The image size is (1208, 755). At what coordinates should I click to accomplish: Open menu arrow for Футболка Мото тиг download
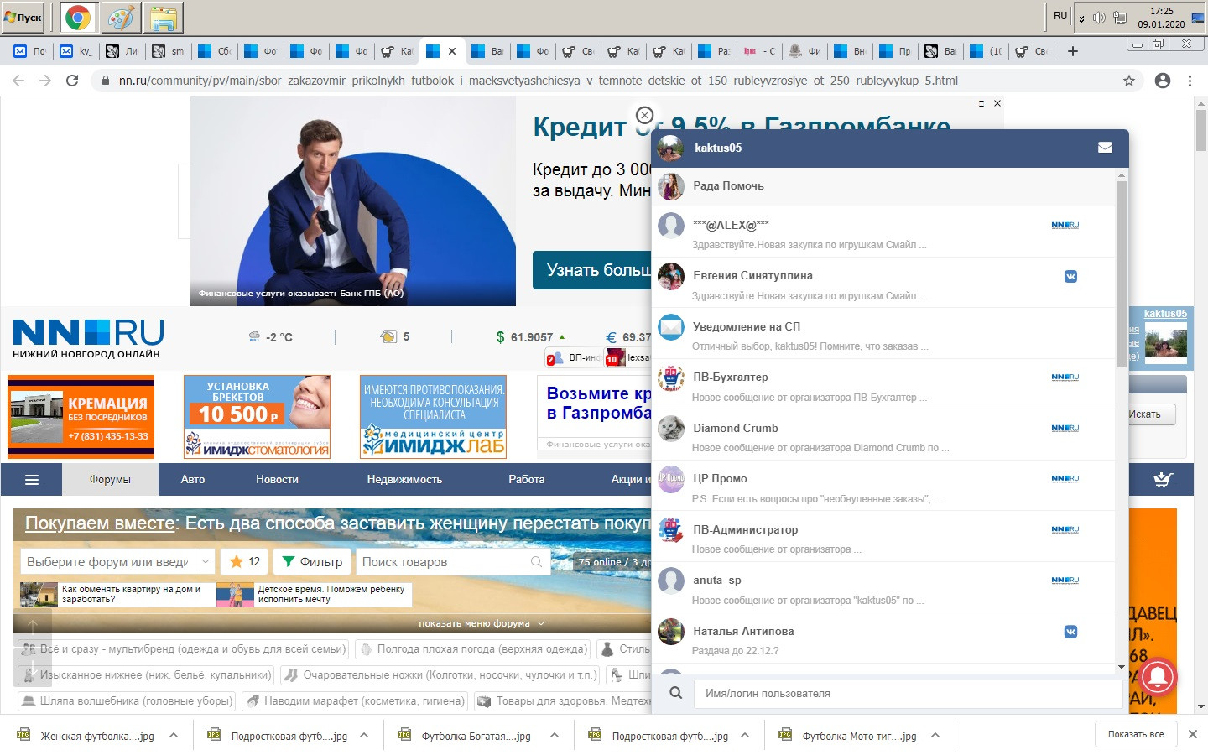tap(935, 735)
